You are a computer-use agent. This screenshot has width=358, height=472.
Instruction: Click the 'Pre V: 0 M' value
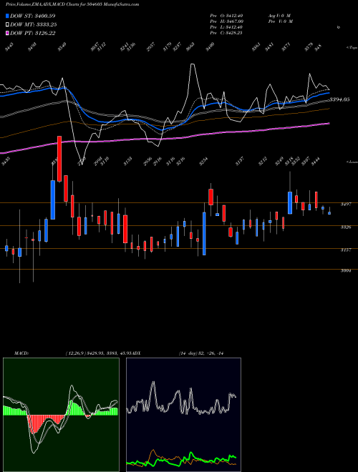pos(280,21)
